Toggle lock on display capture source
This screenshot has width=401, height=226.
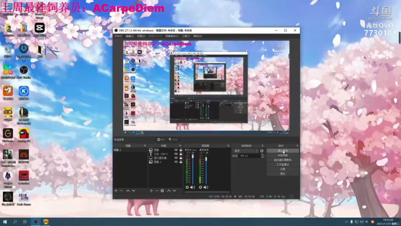coord(181,158)
